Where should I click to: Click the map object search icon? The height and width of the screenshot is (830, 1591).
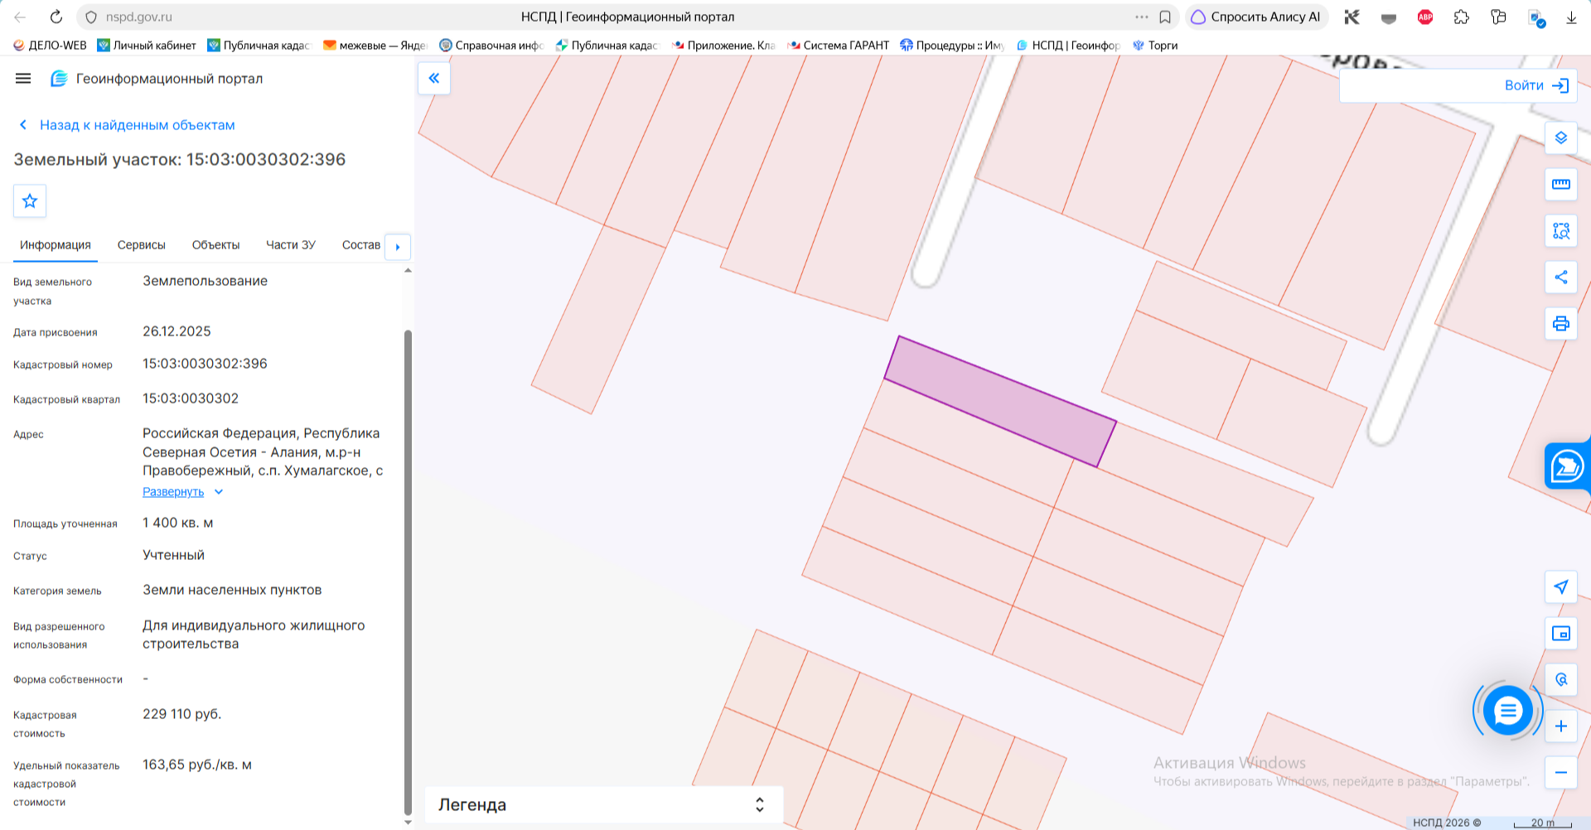pyautogui.click(x=1561, y=680)
